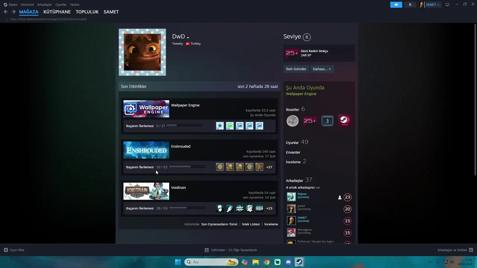Open the Envanter link

293,152
